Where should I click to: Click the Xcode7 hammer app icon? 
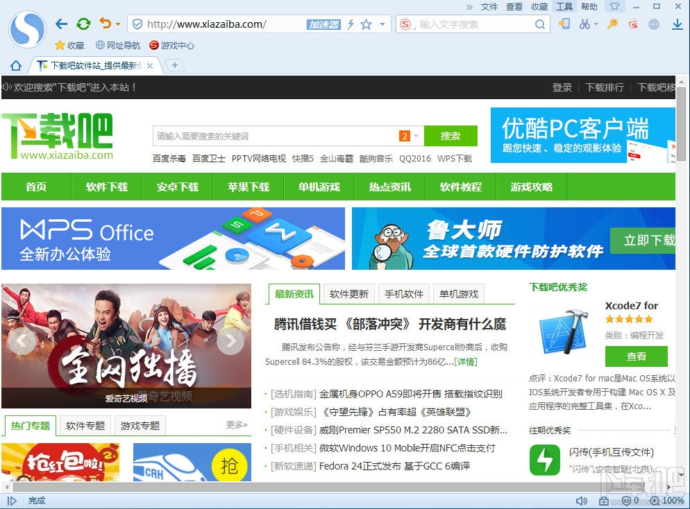tap(564, 331)
